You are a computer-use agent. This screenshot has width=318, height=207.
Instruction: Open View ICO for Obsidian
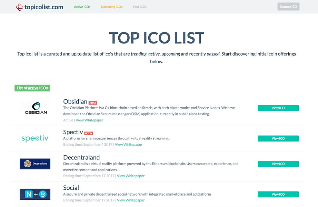tap(278, 108)
